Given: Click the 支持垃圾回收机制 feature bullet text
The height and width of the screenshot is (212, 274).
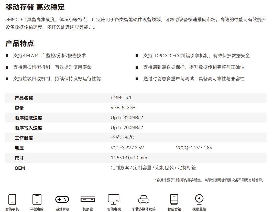Looking at the screenshot, I should coord(57,79).
